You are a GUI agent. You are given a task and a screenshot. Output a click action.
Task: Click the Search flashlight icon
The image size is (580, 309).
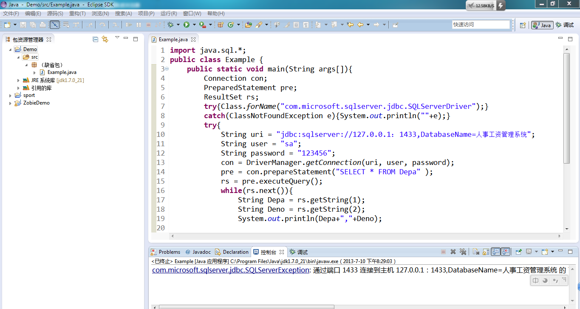(x=259, y=25)
